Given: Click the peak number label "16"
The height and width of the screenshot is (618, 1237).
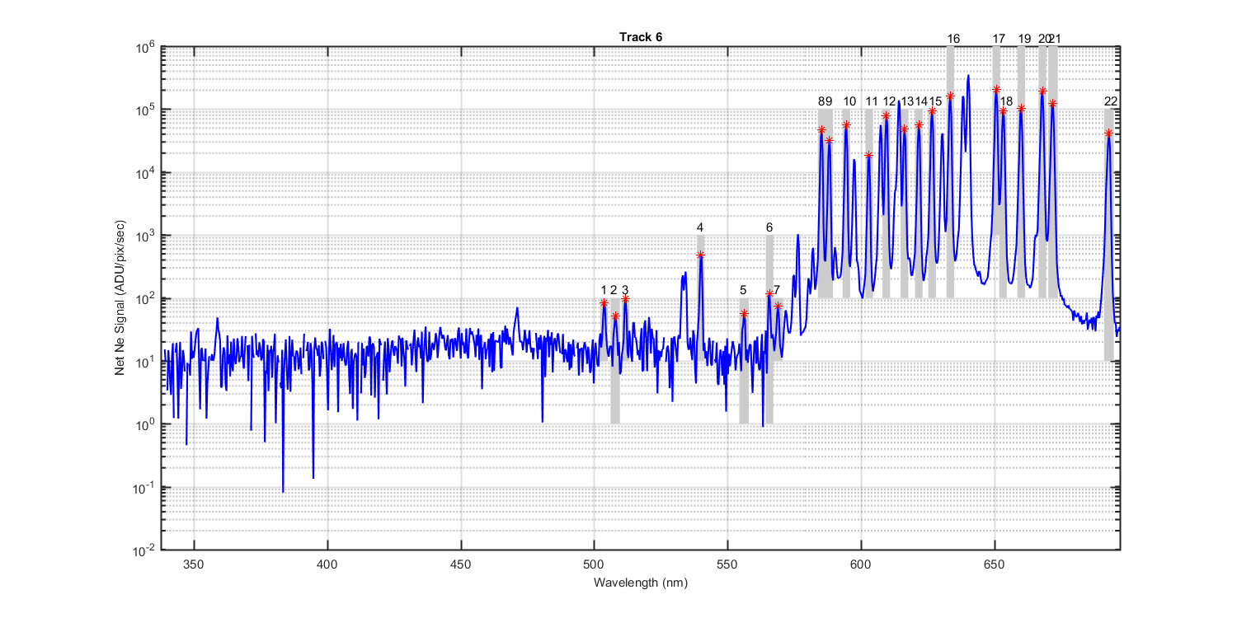Looking at the screenshot, I should pyautogui.click(x=953, y=39).
